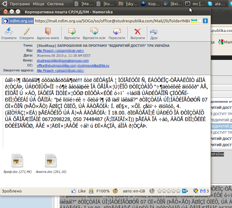Forward the message with Переслати
The width and height of the screenshot is (232, 208).
tap(117, 33)
